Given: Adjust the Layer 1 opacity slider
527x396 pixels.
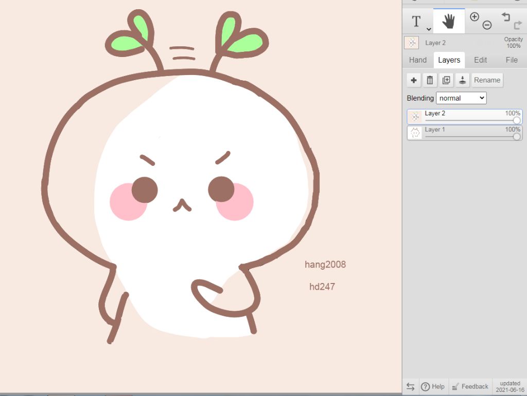Looking at the screenshot, I should [x=517, y=136].
